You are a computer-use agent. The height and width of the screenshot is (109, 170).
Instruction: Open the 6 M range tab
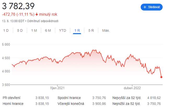(48, 31)
